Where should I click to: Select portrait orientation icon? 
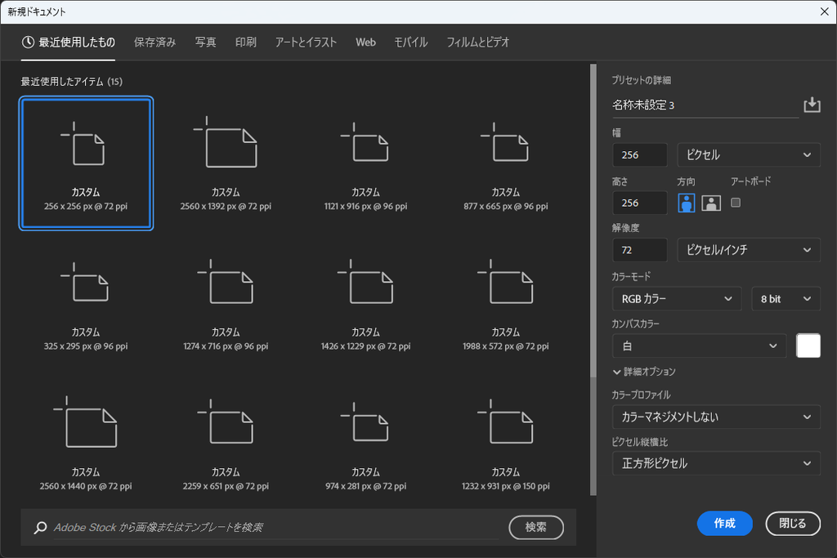click(686, 203)
